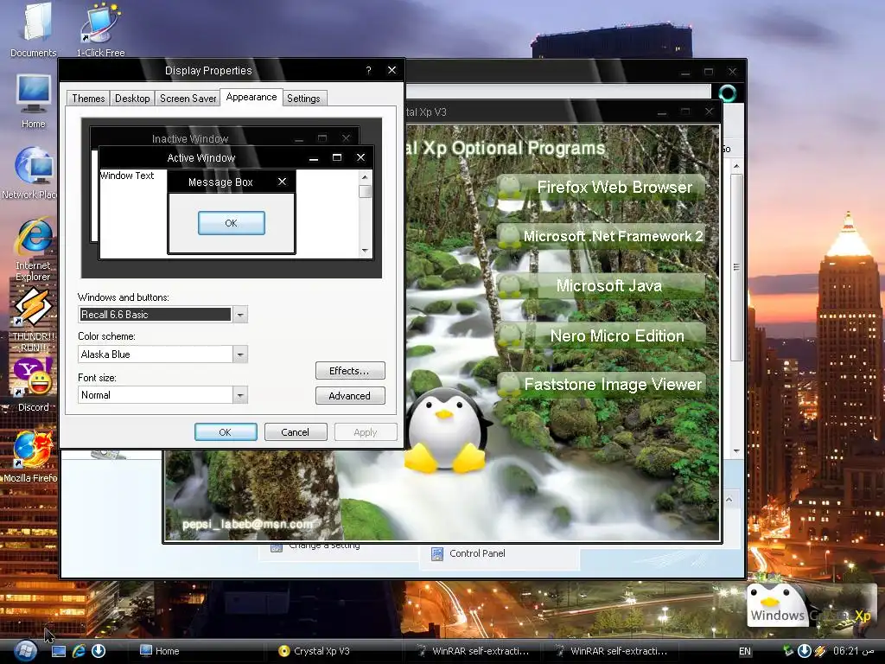Click the Inactive Window title bar preview

tap(225, 138)
